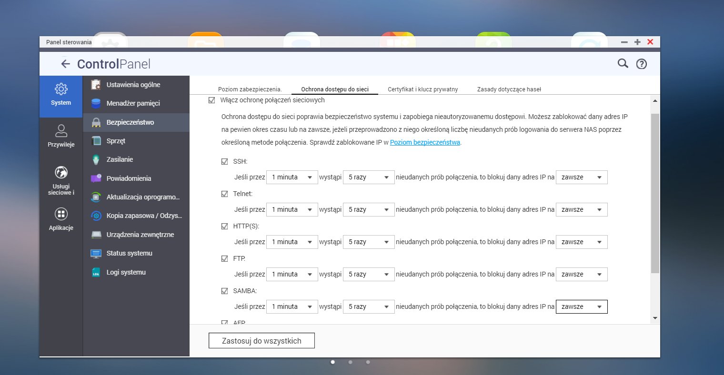Click the Kopia zapasowa restore icon
Image resolution: width=724 pixels, height=375 pixels.
coord(96,216)
